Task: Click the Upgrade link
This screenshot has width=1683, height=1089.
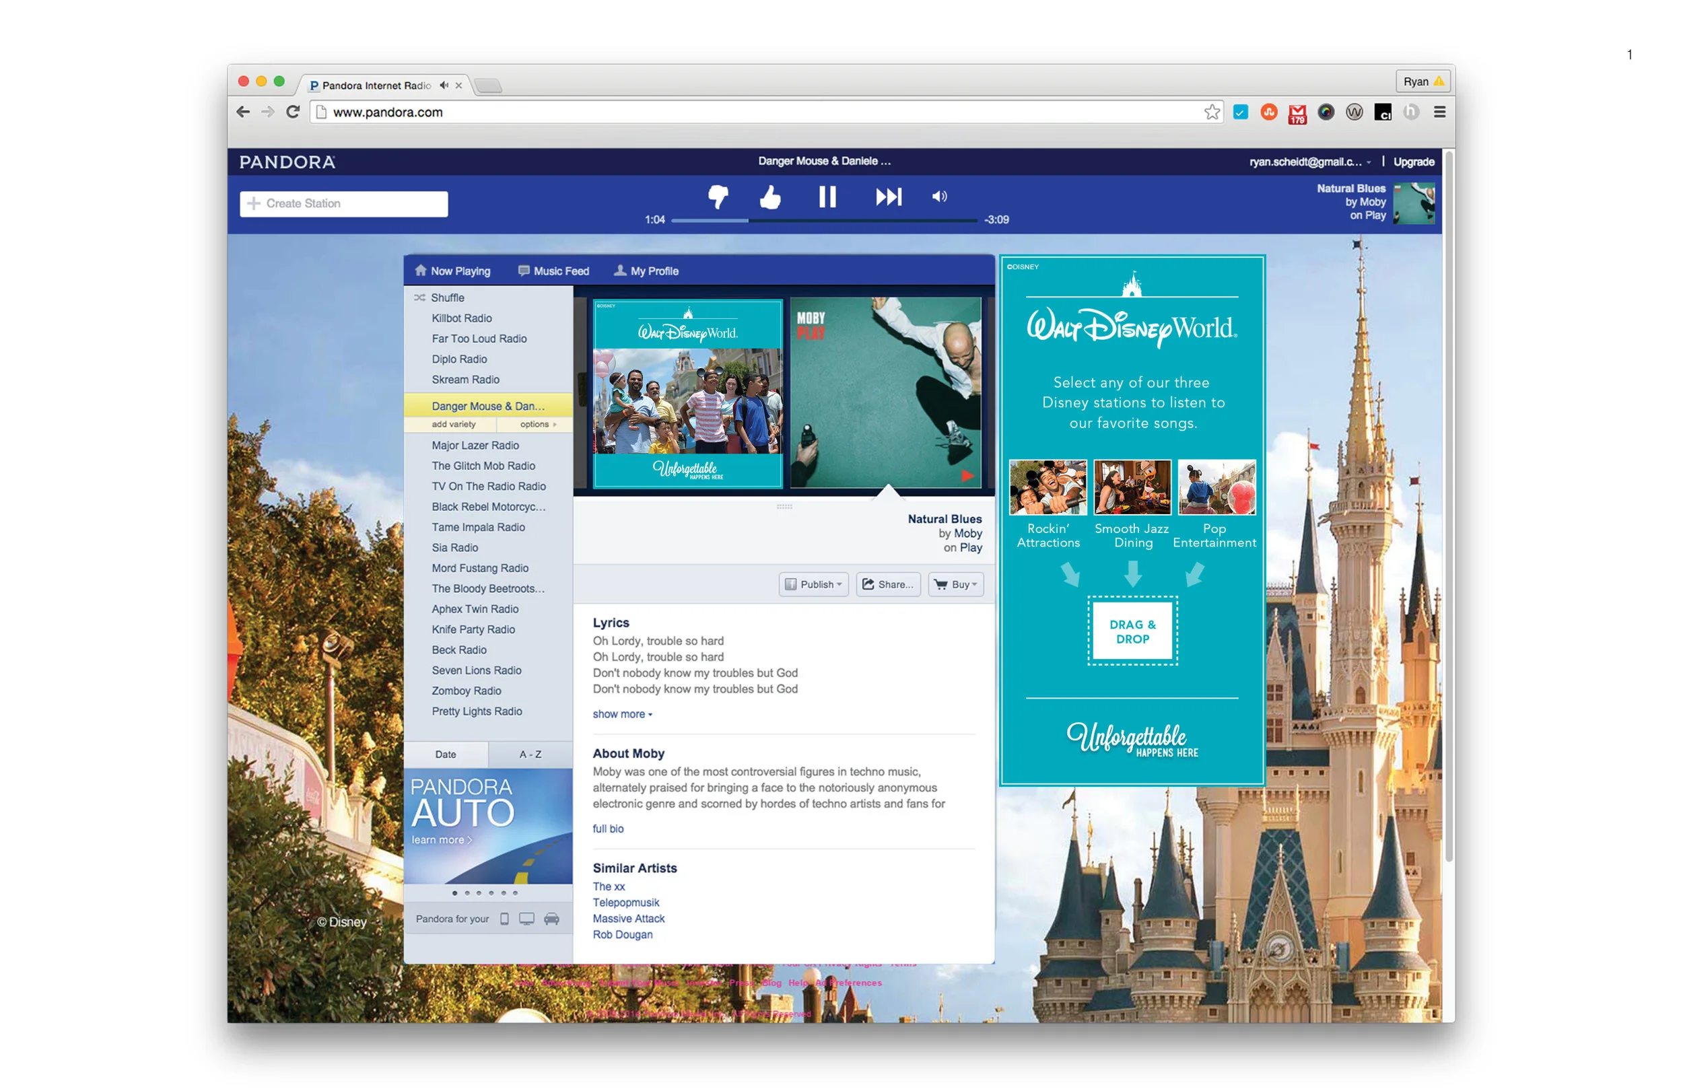Action: point(1413,162)
